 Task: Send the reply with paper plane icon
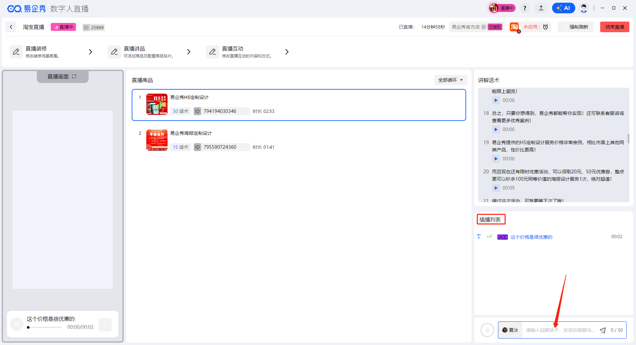pyautogui.click(x=602, y=330)
